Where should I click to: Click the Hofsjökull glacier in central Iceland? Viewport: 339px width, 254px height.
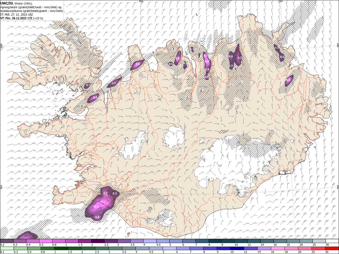[x=174, y=137]
